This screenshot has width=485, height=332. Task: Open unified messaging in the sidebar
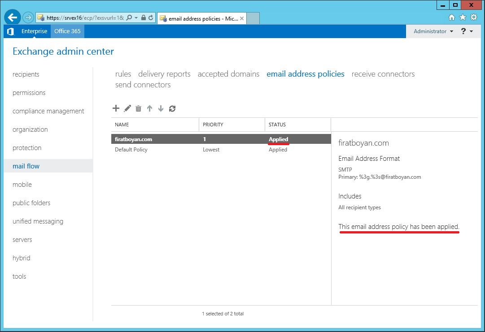38,221
